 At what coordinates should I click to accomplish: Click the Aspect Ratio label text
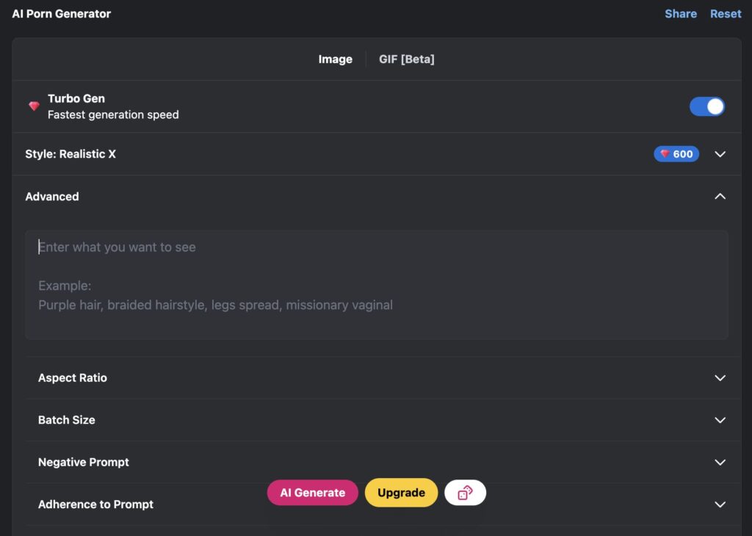73,378
